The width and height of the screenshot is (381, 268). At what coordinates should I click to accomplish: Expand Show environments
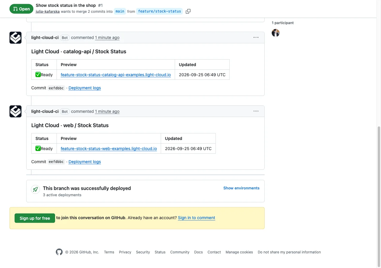[x=241, y=188]
